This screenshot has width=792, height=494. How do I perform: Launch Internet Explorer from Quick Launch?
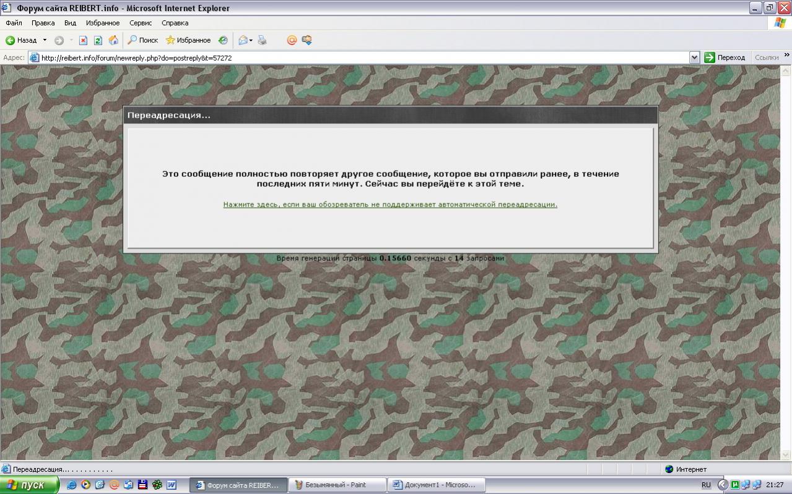(72, 485)
